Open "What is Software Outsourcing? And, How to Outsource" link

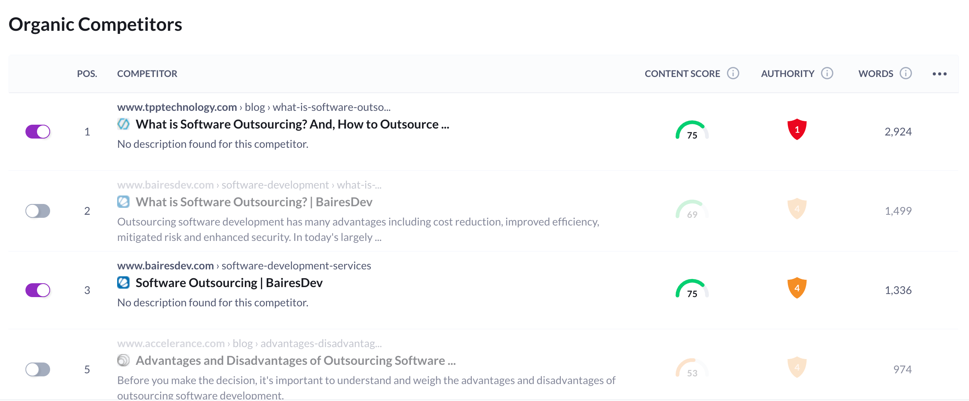pyautogui.click(x=292, y=124)
